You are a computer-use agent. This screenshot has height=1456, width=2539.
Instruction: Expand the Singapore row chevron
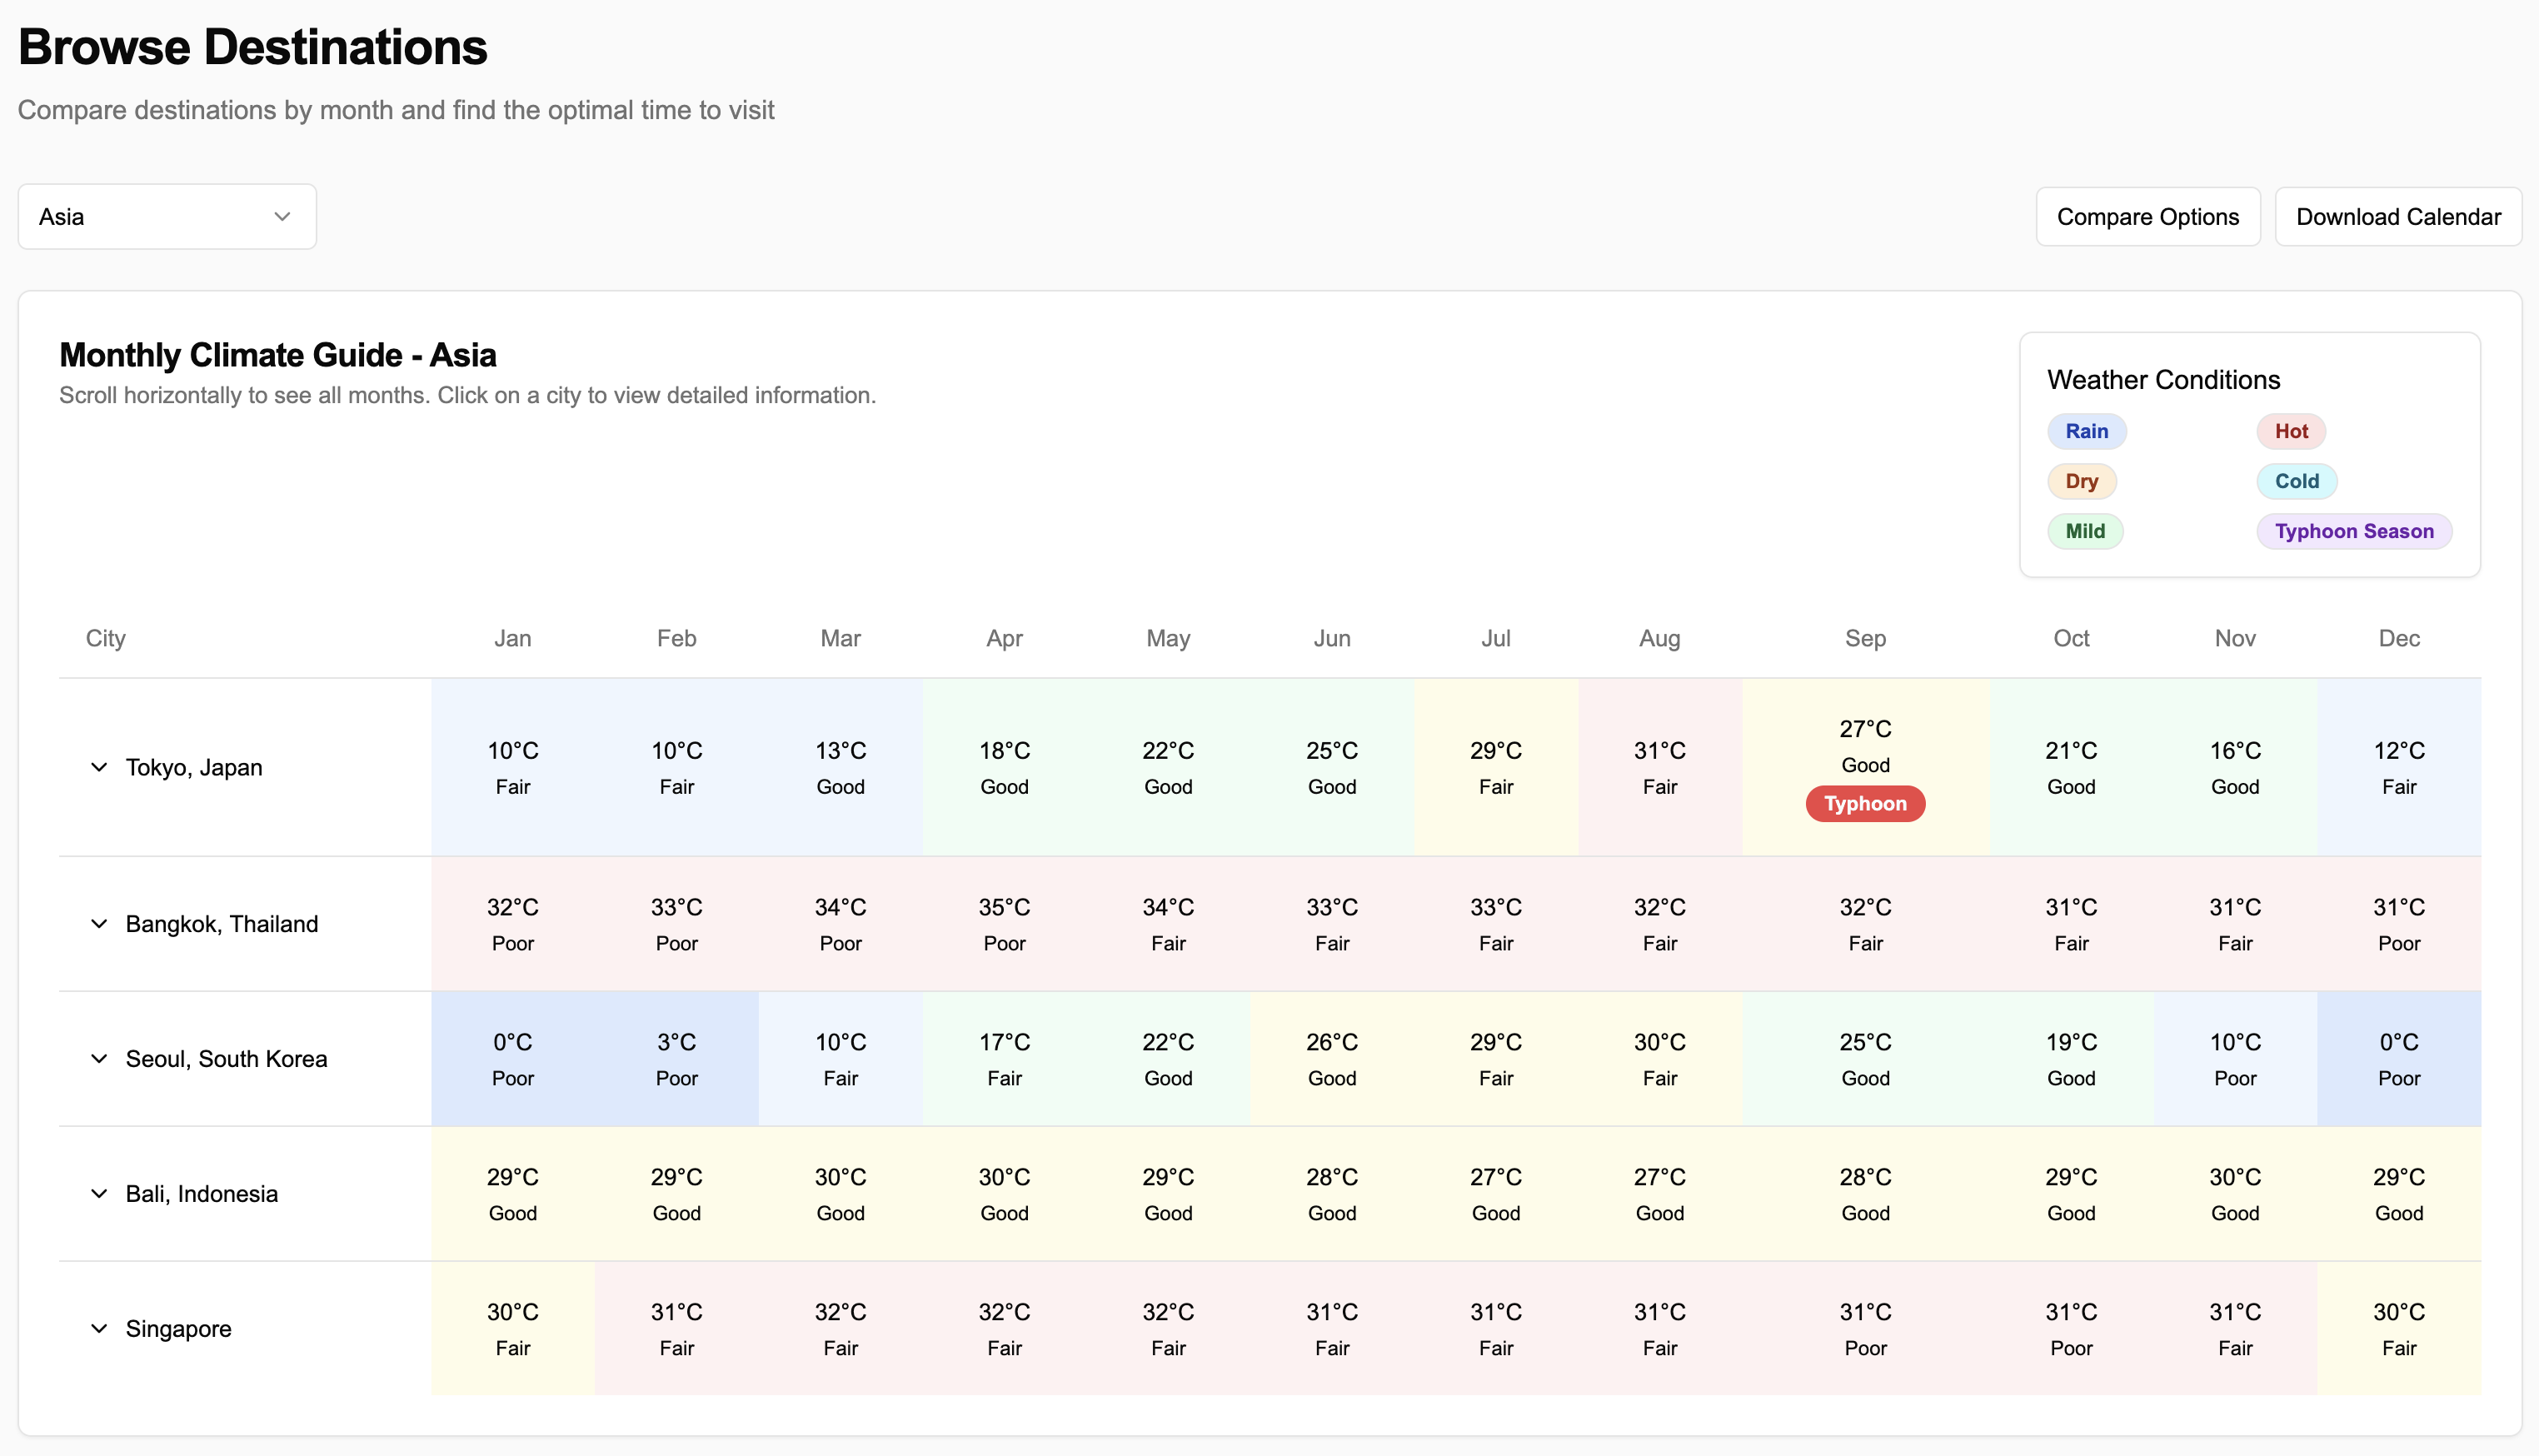pos(99,1329)
